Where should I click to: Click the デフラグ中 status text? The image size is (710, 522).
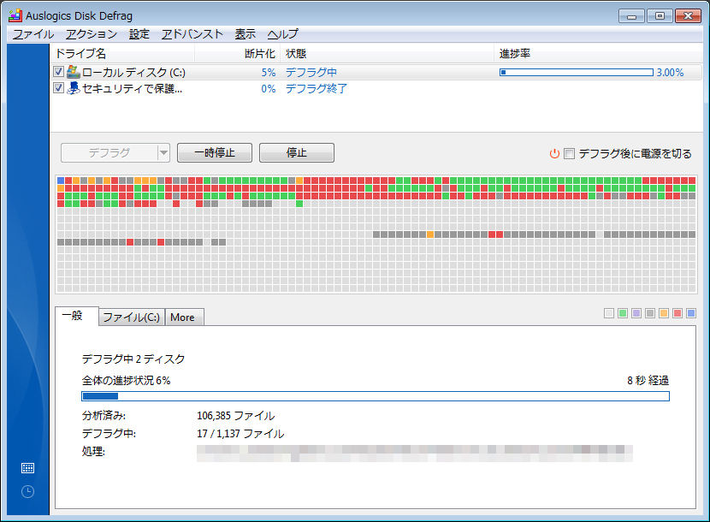[311, 73]
